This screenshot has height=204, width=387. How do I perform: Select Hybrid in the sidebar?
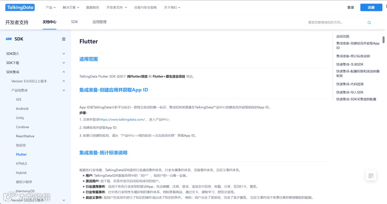(21, 173)
